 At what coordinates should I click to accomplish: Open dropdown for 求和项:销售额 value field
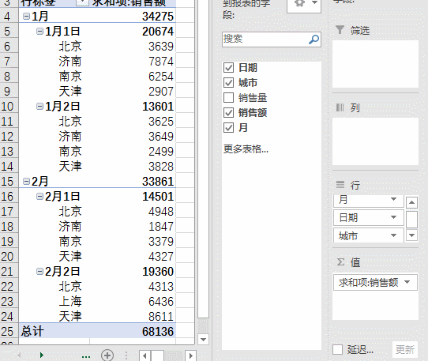[407, 282]
